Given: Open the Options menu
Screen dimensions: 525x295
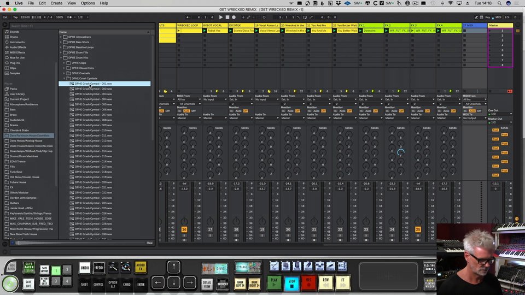Looking at the screenshot, I should click(87, 3).
